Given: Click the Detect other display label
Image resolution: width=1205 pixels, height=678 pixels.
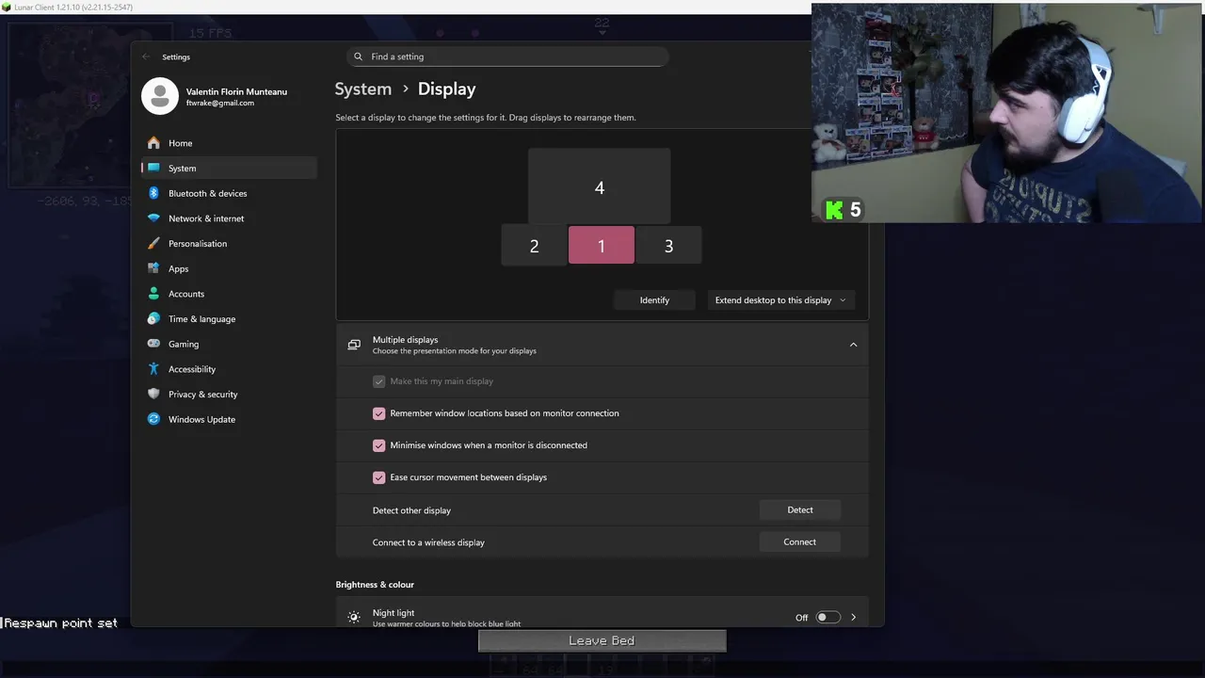Looking at the screenshot, I should (x=411, y=510).
